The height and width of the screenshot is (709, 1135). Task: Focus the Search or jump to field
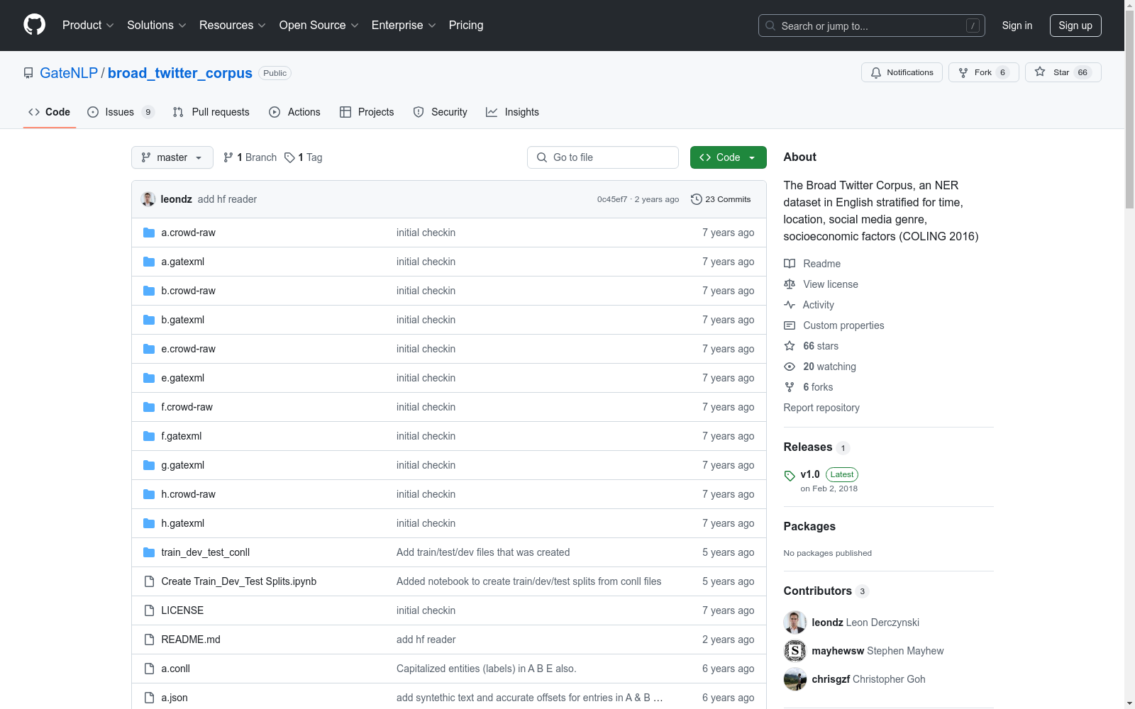click(872, 26)
